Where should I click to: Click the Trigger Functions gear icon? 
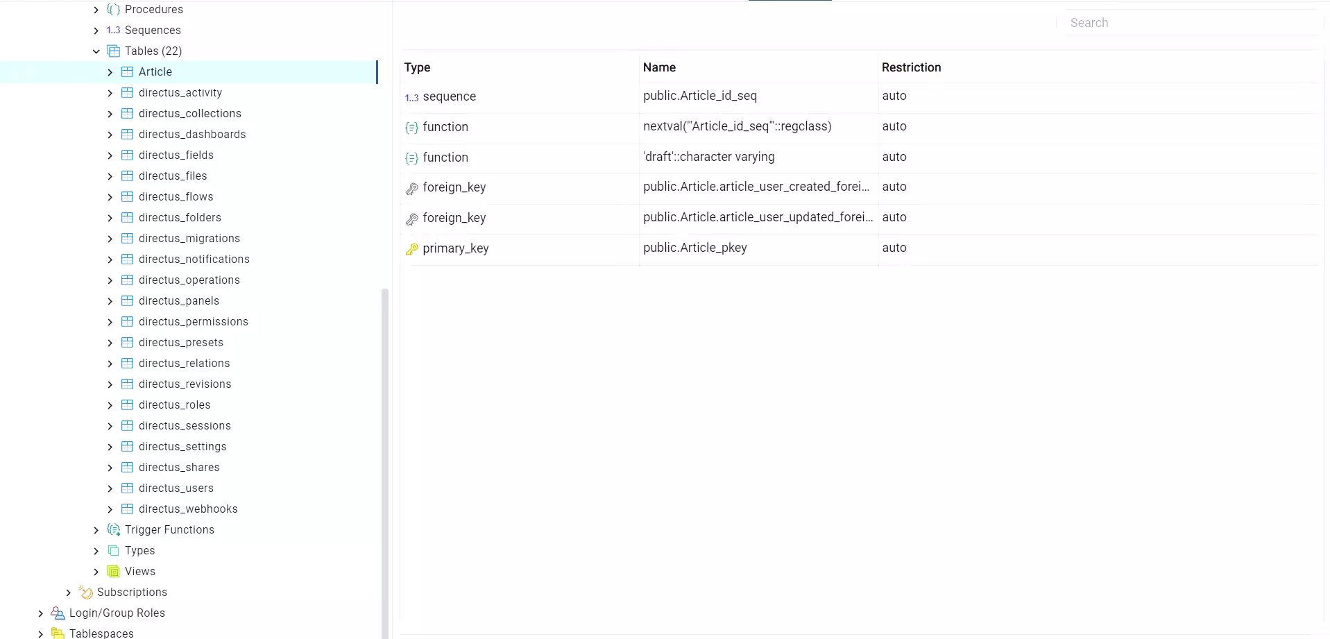(112, 529)
